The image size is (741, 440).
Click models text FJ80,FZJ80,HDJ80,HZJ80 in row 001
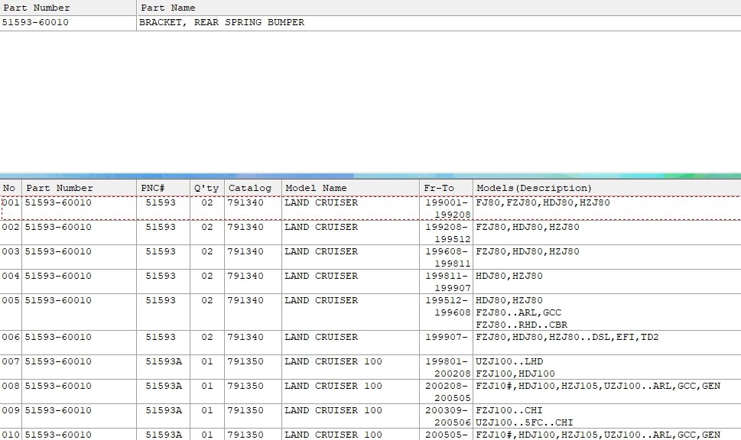click(542, 203)
